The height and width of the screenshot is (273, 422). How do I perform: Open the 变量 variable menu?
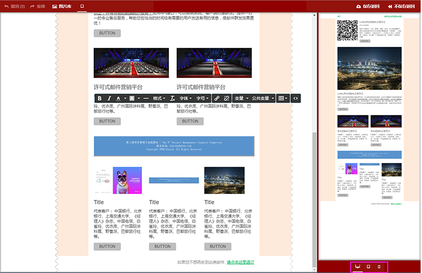click(x=241, y=98)
